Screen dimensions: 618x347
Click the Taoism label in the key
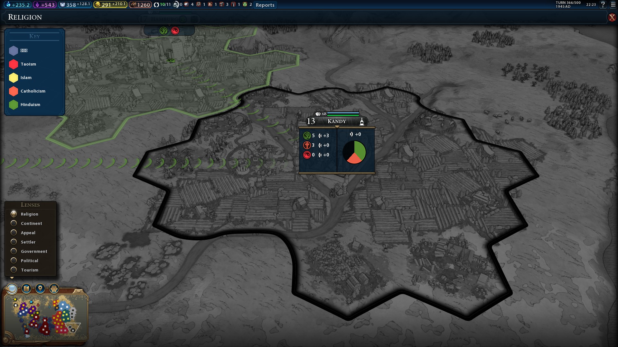[28, 64]
